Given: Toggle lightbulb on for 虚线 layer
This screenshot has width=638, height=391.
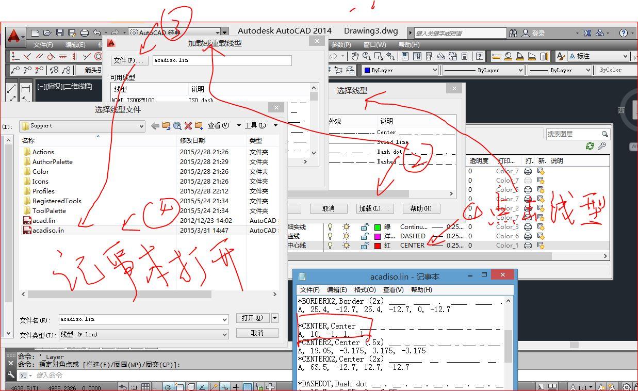Looking at the screenshot, I should 330,236.
